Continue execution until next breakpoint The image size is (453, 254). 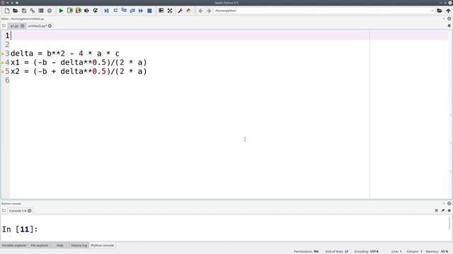(141, 11)
